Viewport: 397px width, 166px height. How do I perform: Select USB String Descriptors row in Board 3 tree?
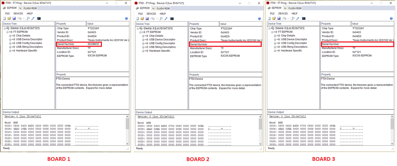point(294,47)
